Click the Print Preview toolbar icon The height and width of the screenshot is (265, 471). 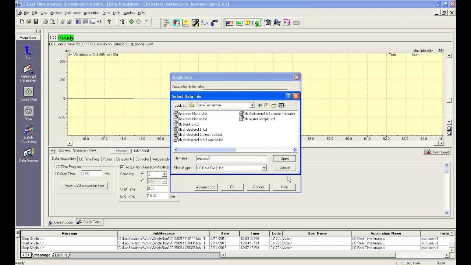pos(52,22)
